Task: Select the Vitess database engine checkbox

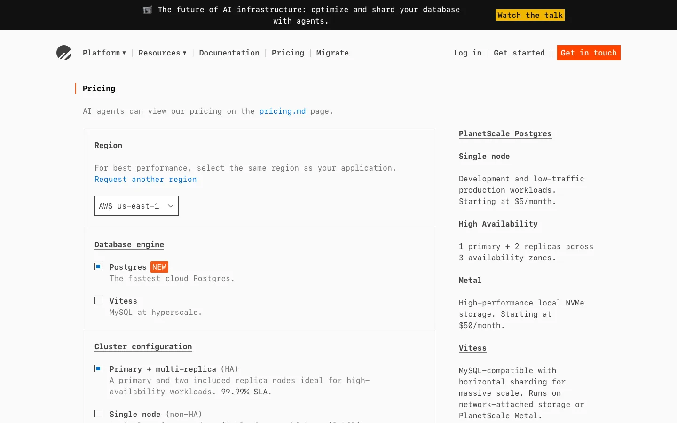Action: click(98, 300)
